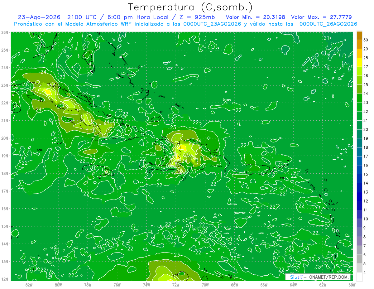The image size is (374, 289).
Task: Click the 'ONAMET/REP.DOM.' credit label
Action: coord(329,277)
